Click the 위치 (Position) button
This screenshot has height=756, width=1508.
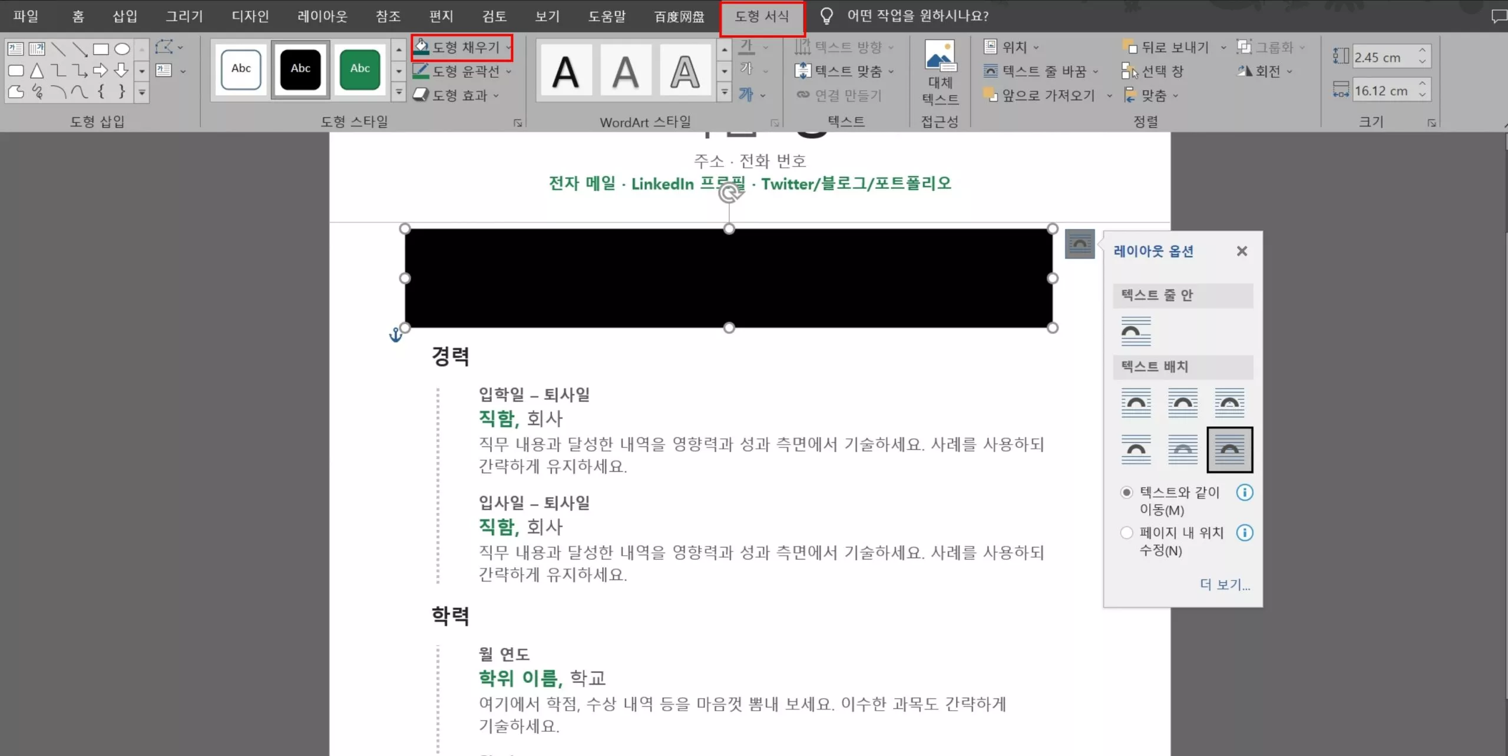click(x=1011, y=47)
